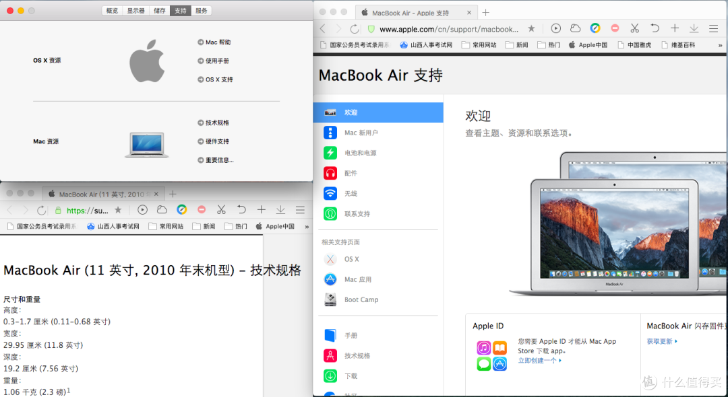Image resolution: width=728 pixels, height=397 pixels.
Task: Reload the page in the lower-left browser
Action: point(41,211)
